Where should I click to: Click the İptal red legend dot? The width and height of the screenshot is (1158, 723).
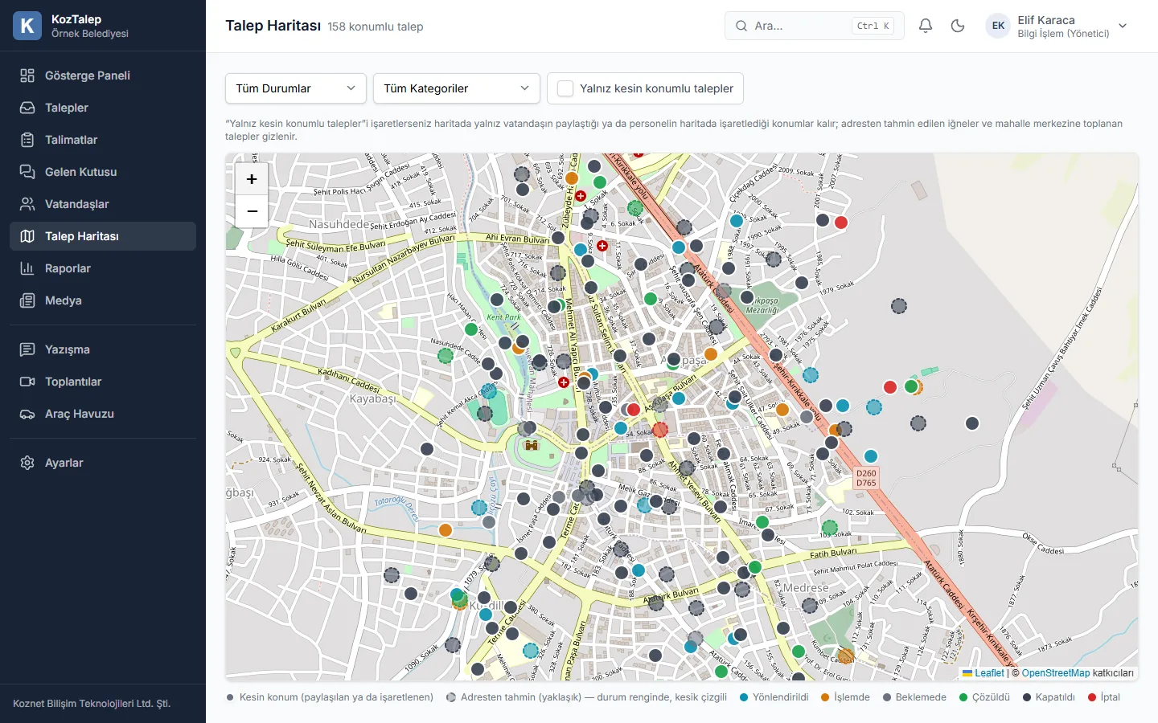pyautogui.click(x=1092, y=697)
